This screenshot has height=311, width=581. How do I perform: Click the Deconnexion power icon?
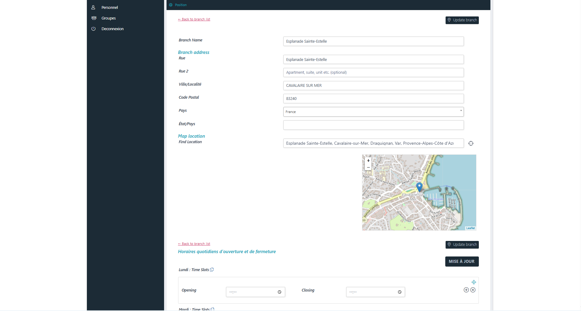pyautogui.click(x=93, y=29)
